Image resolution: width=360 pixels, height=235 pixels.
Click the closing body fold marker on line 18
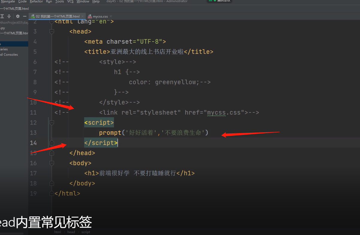pos(52,183)
